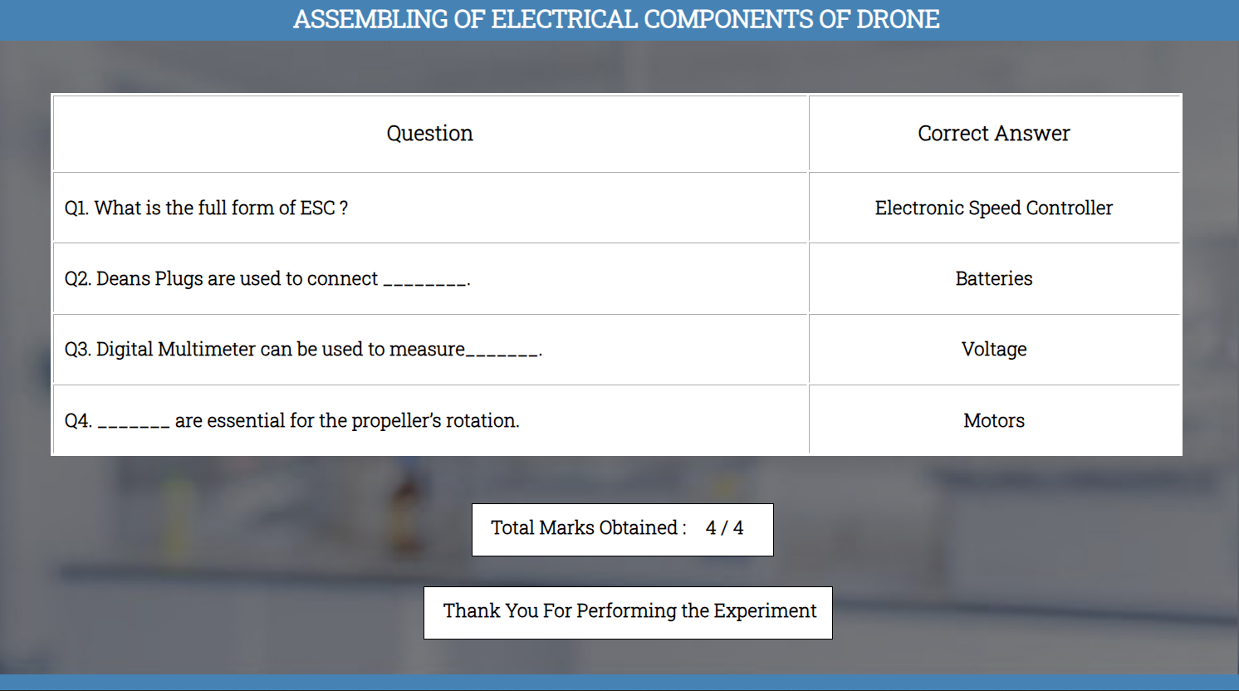Click the blank line in Q2

425,282
